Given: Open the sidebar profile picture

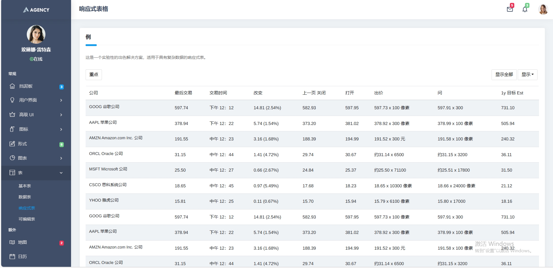Looking at the screenshot, I should tap(36, 34).
